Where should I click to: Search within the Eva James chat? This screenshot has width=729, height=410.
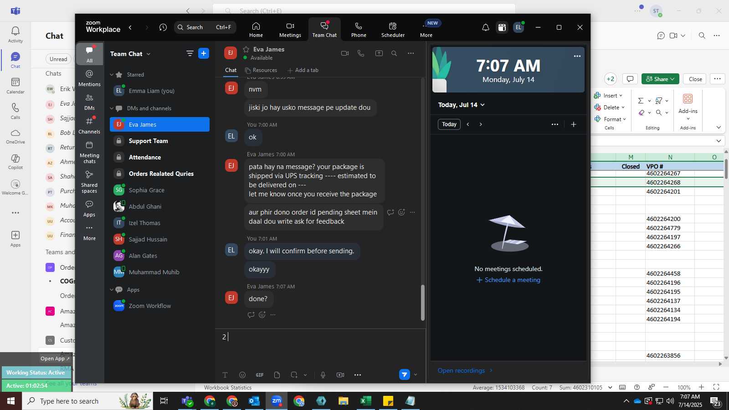point(394,53)
